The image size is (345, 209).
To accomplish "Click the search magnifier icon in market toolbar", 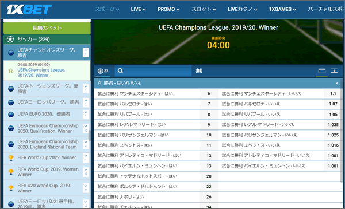I will click(120, 71).
